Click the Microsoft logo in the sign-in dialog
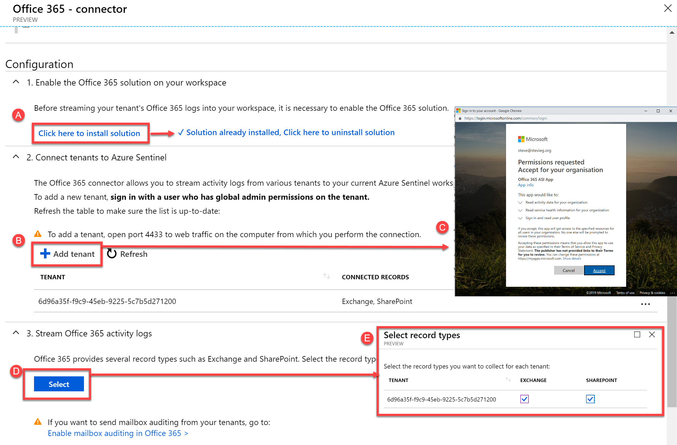The height and width of the screenshot is (445, 677). pyautogui.click(x=533, y=139)
